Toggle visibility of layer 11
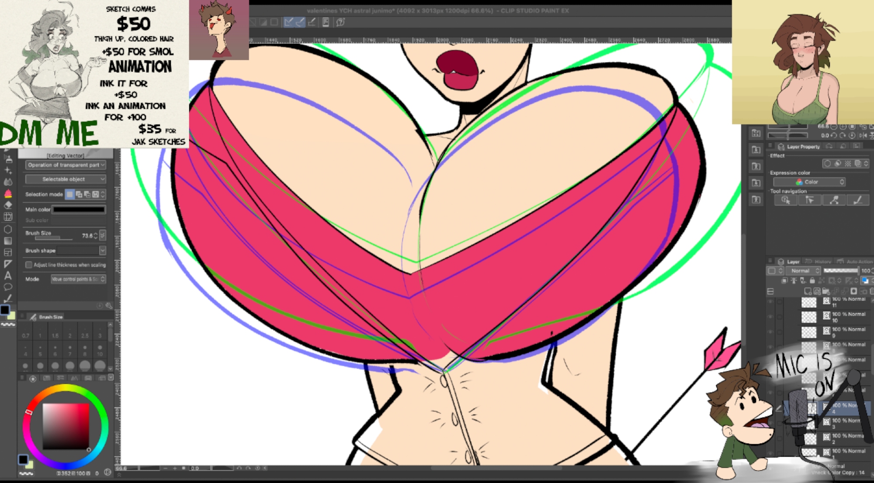The image size is (874, 483). (770, 302)
